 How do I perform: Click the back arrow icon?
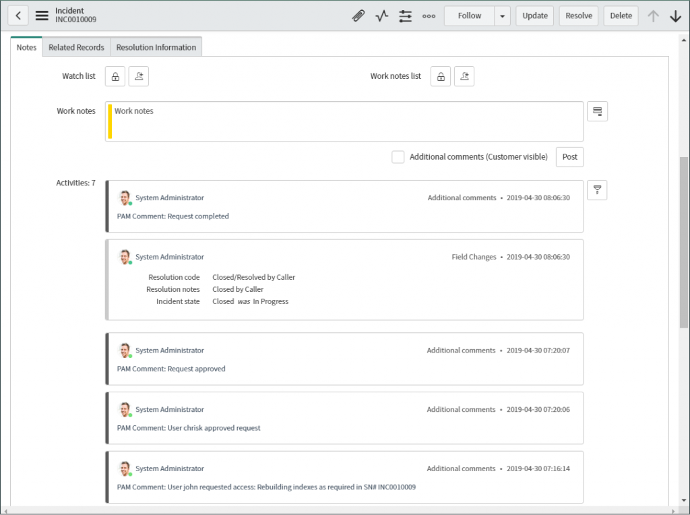18,16
